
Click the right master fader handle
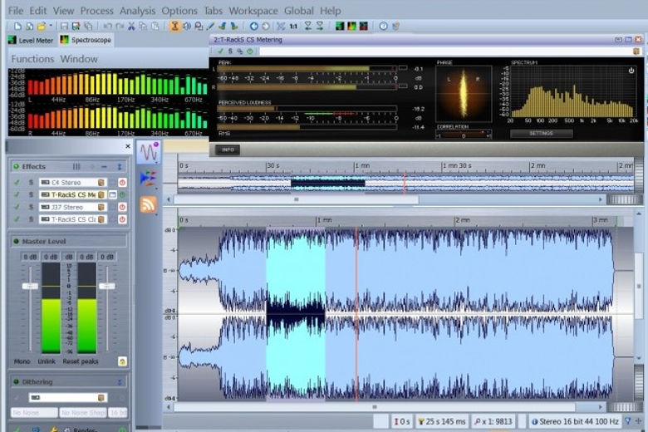point(107,286)
